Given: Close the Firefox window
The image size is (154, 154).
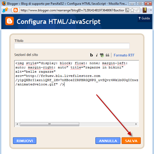Looking at the screenshot, I should tap(148, 4).
